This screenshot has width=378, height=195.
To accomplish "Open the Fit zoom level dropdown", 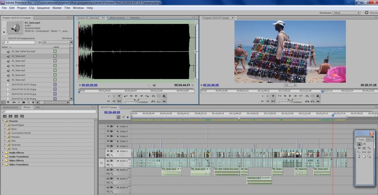I will click(x=290, y=85).
